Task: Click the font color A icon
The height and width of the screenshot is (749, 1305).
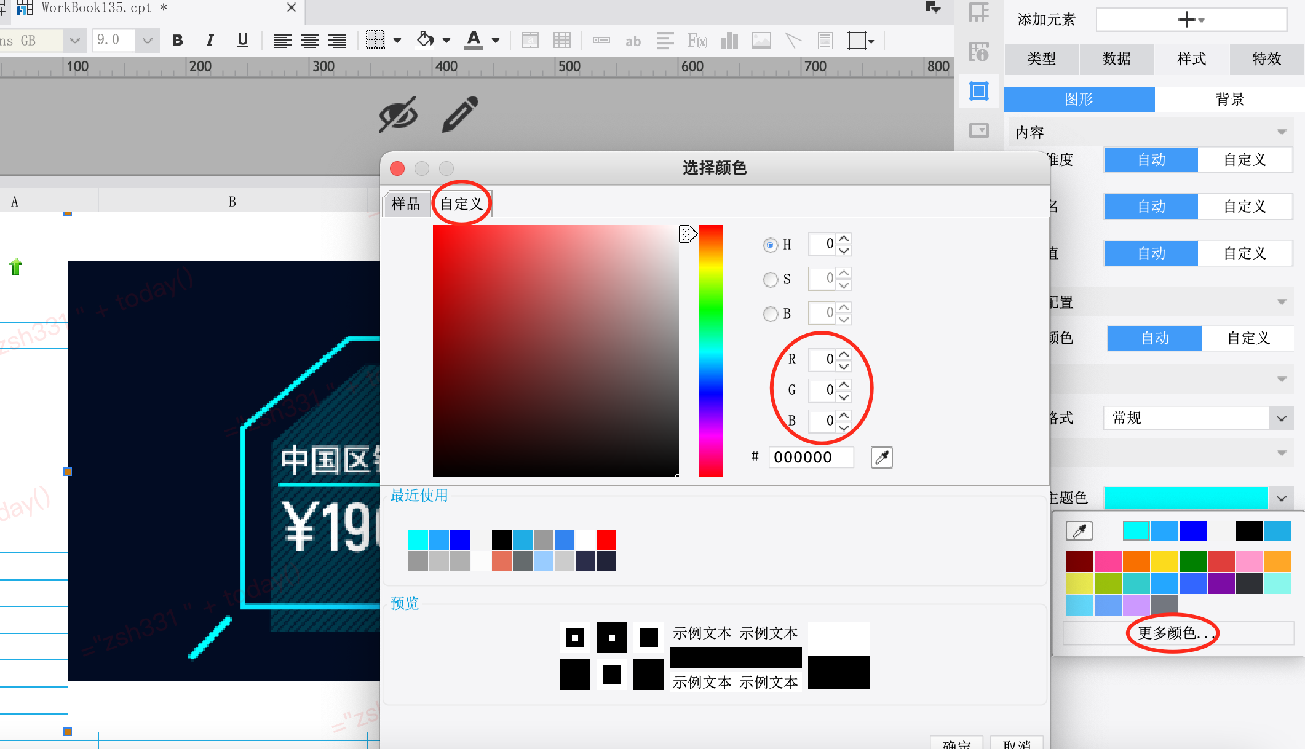Action: coord(473,40)
